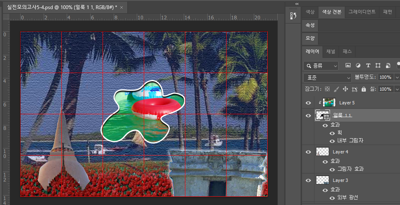Filter layers by shape layer type
400x205 pixels.
(378, 66)
